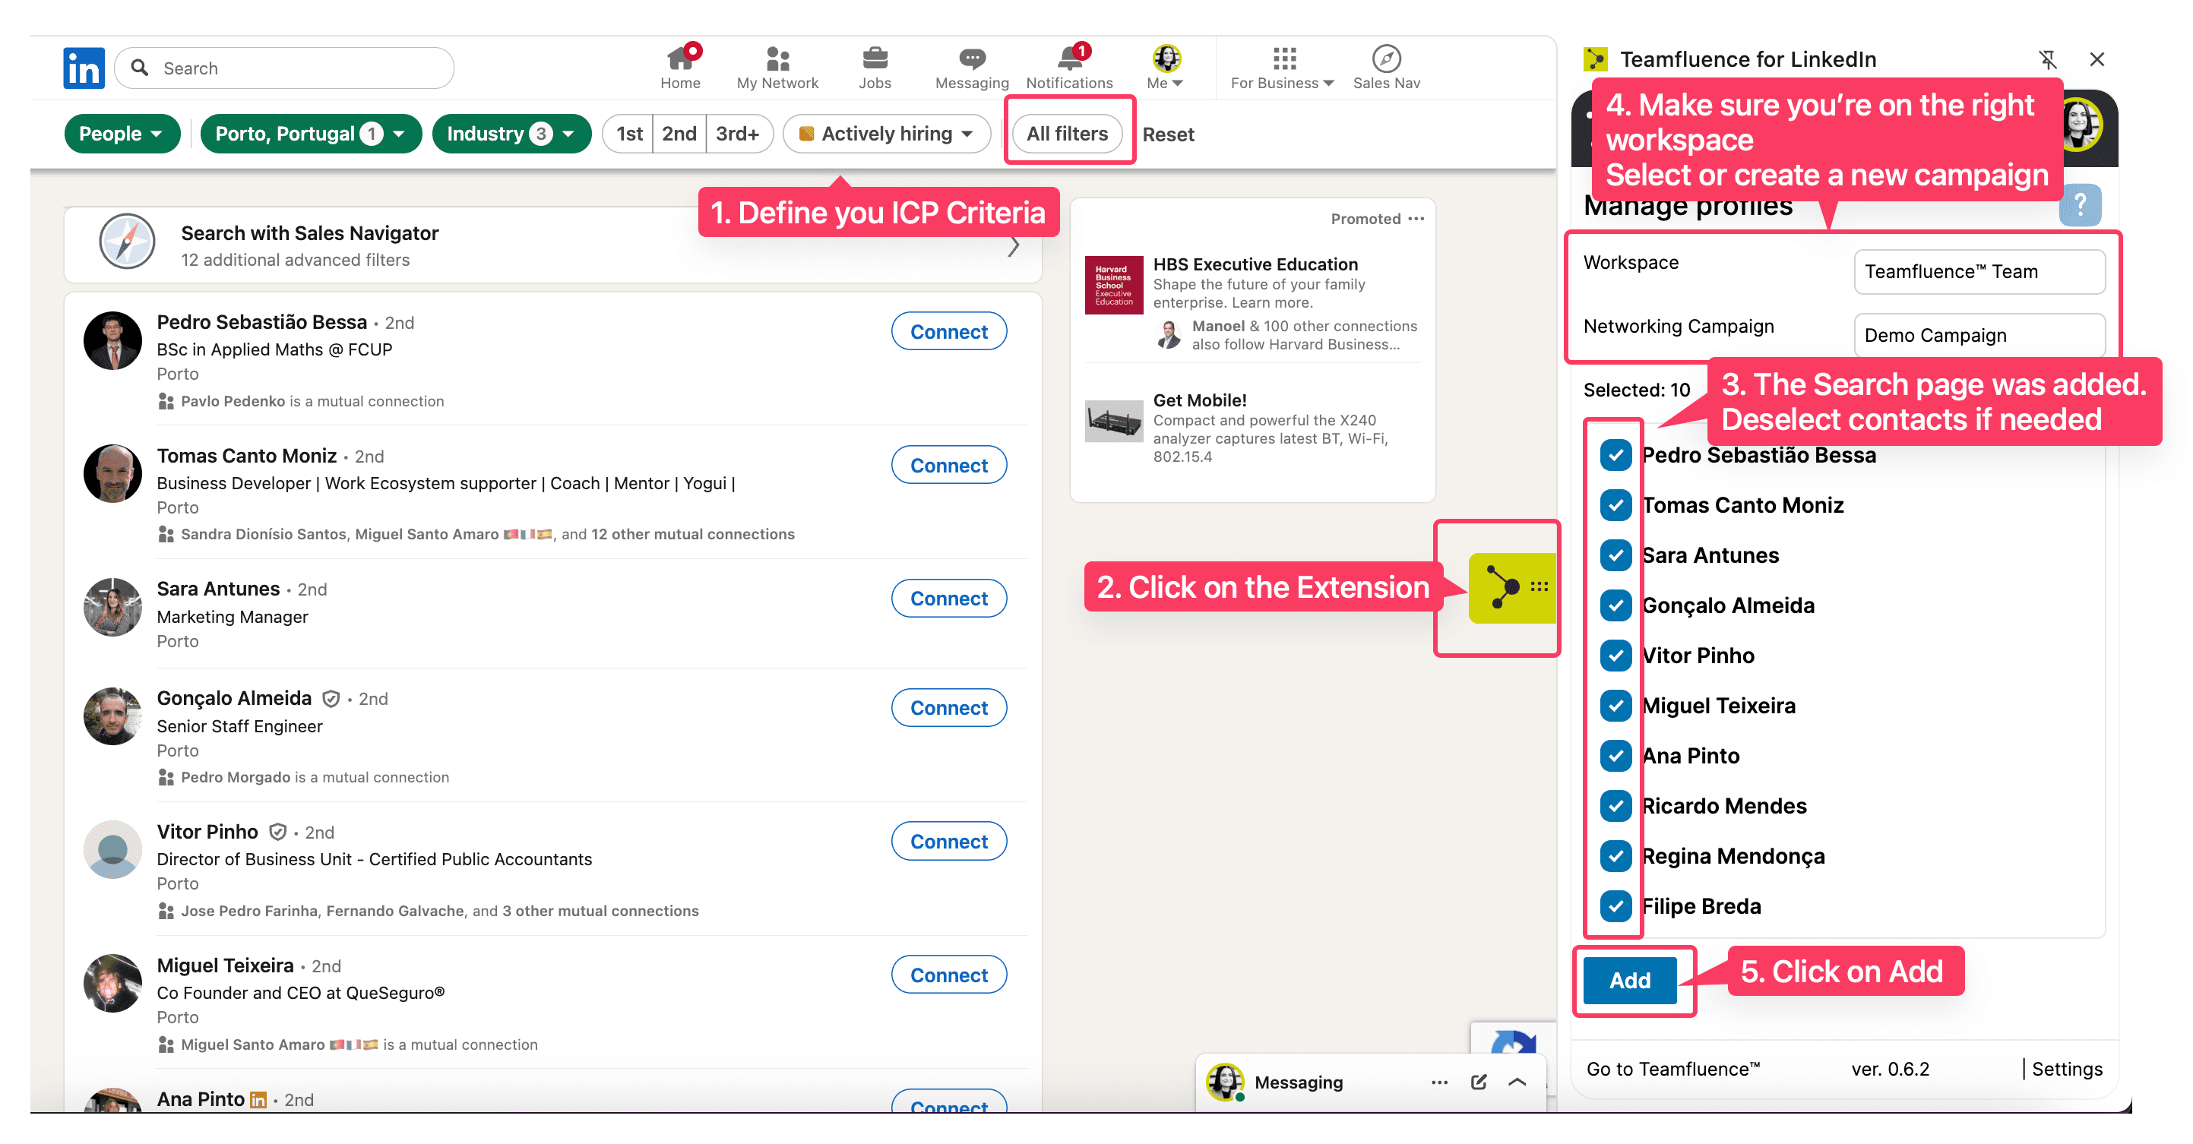This screenshot has height=1144, width=2193.
Task: Open All filters panel
Action: click(x=1067, y=134)
